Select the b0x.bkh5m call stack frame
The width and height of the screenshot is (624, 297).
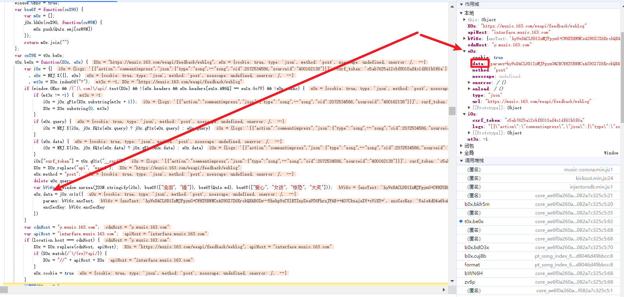[x=539, y=204]
